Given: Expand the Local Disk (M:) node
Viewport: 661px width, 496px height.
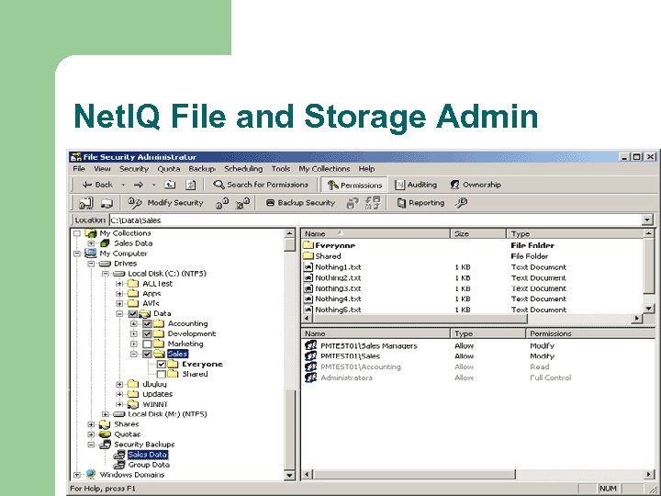Looking at the screenshot, I should tap(106, 414).
